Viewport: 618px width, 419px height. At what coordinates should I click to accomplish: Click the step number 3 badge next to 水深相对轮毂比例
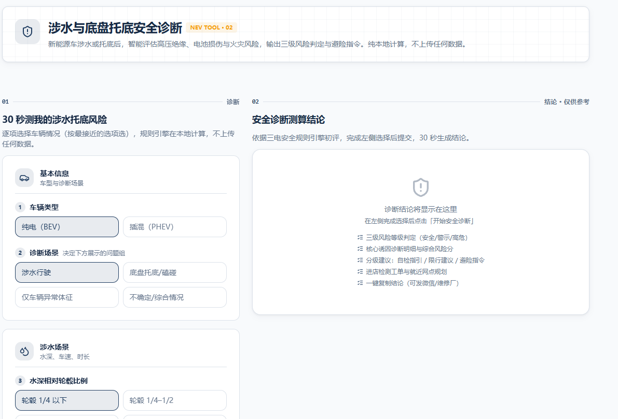(20, 381)
